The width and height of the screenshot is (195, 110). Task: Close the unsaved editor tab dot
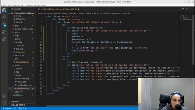(79, 9)
